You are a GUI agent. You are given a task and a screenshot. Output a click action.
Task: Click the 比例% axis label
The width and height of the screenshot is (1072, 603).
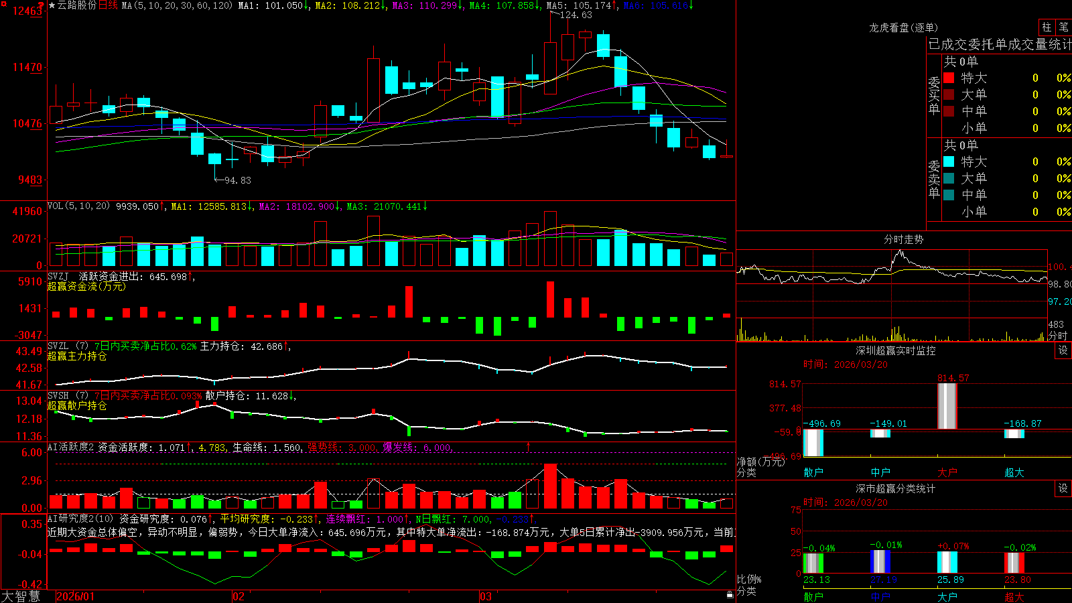tap(749, 579)
